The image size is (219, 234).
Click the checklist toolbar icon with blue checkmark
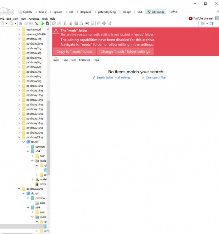pyautogui.click(x=31, y=23)
